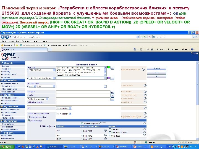Open help icon next to Telecom+ OR phone example

tap(143, 70)
